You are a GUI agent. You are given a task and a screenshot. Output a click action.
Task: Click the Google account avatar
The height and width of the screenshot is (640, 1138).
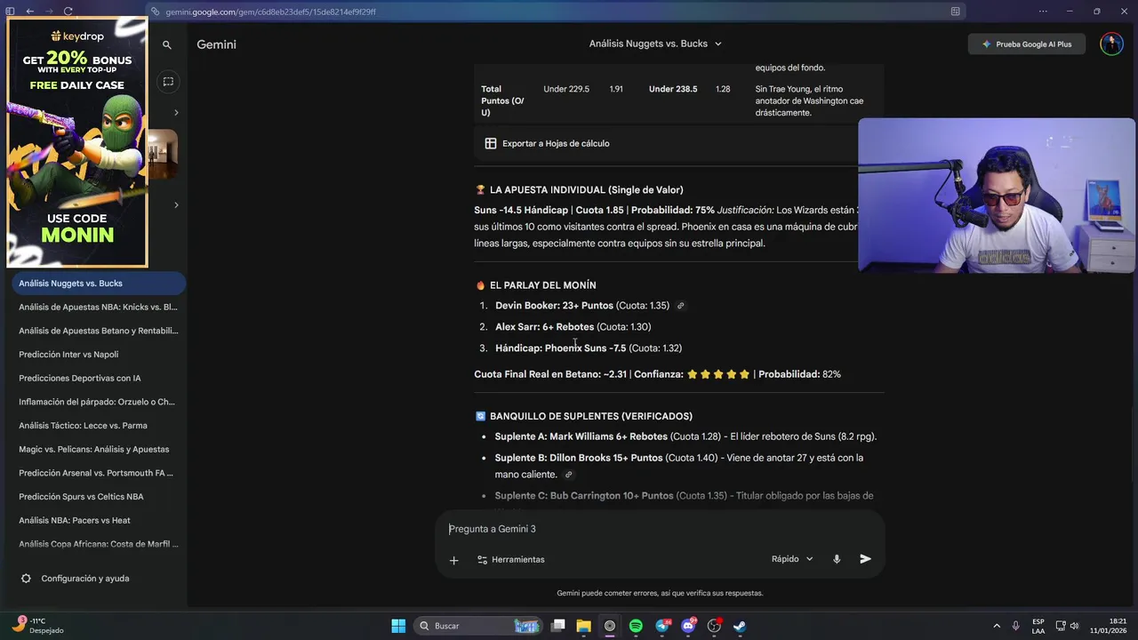click(x=1111, y=44)
